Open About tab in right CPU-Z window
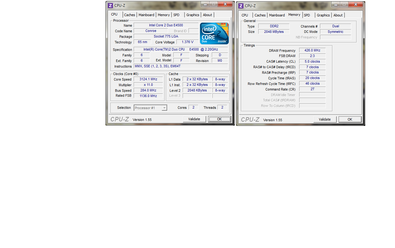This screenshot has width=395, height=248. 338,15
